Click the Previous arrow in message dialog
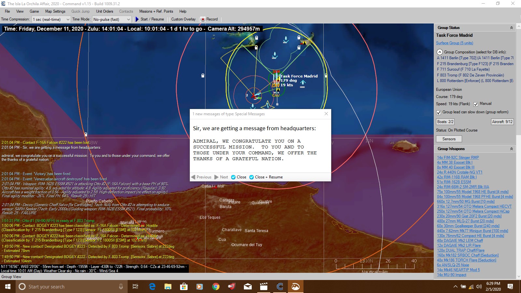The image size is (521, 293). point(193,177)
